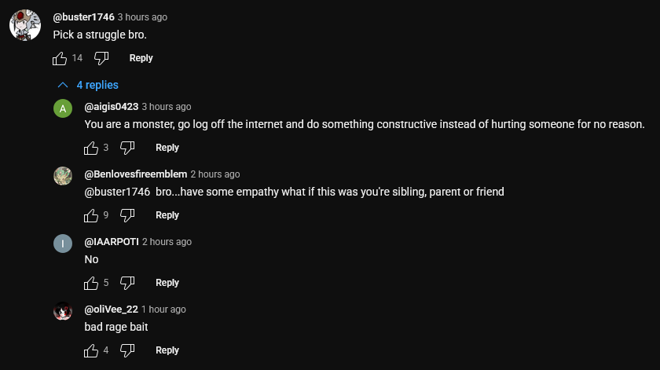Open @oliVee_22's avatar image
The image size is (660, 370).
(63, 311)
